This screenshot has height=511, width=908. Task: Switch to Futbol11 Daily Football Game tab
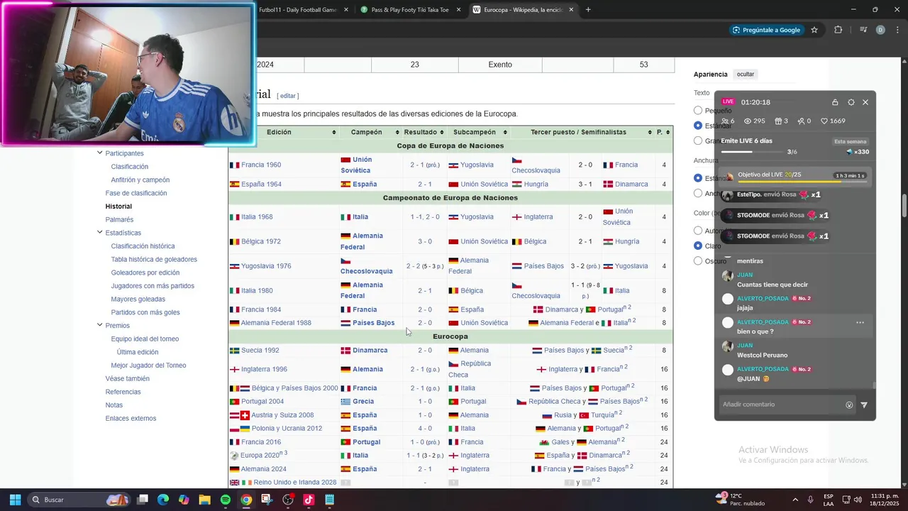point(298,10)
